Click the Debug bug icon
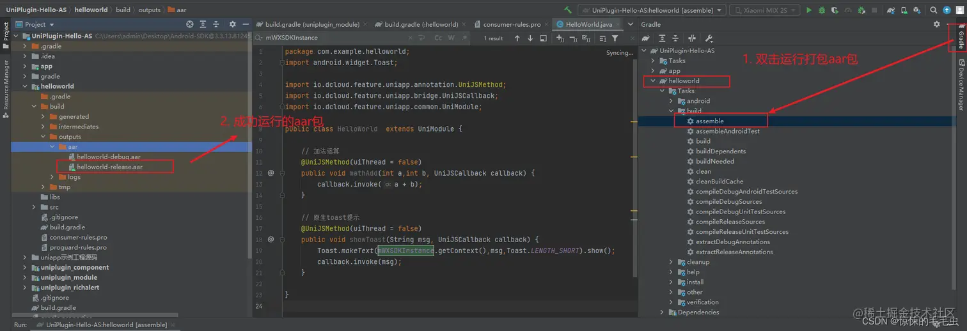Screen dimensions: 967x331 822,10
